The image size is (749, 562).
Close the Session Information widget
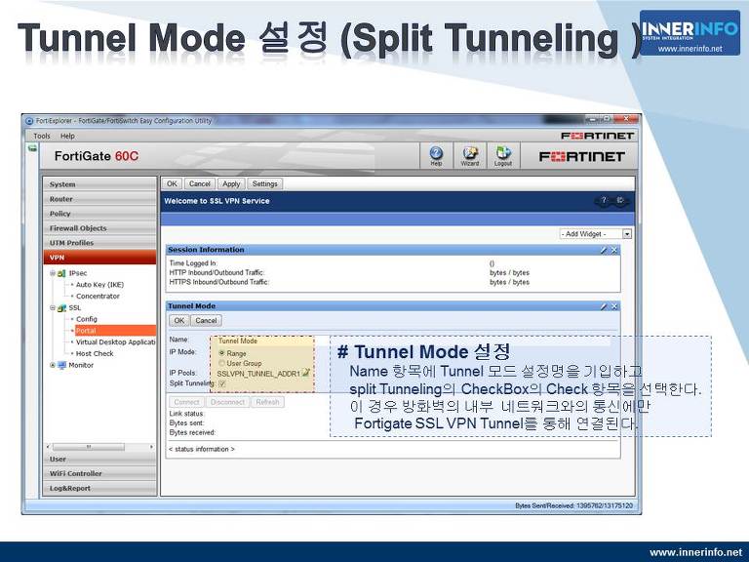coord(614,251)
